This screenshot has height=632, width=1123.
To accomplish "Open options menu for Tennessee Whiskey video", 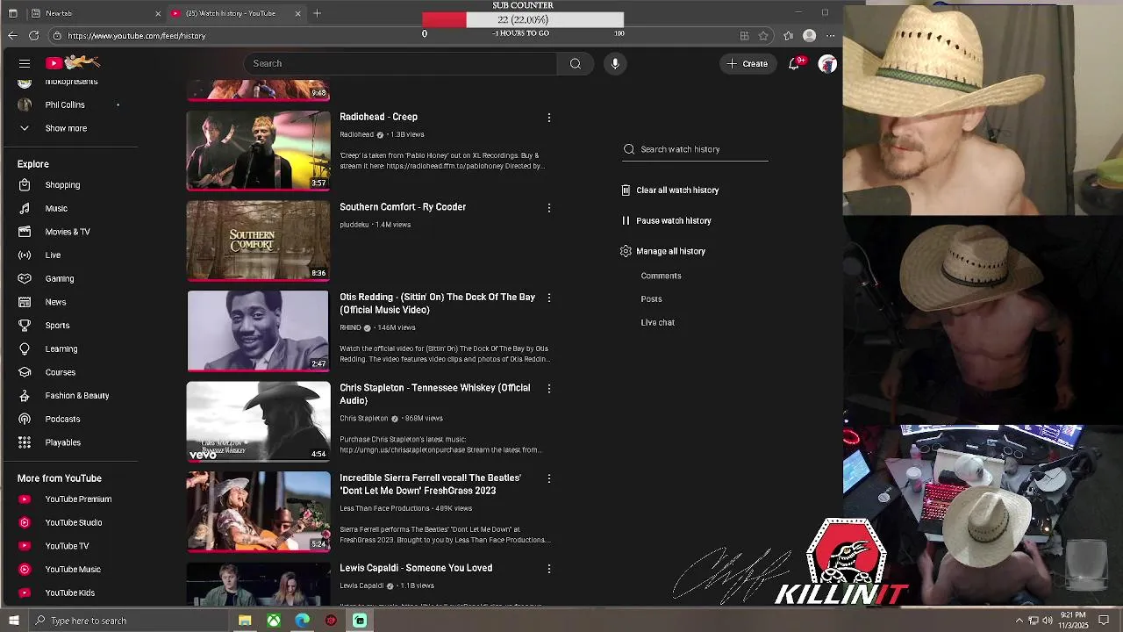I will (549, 389).
